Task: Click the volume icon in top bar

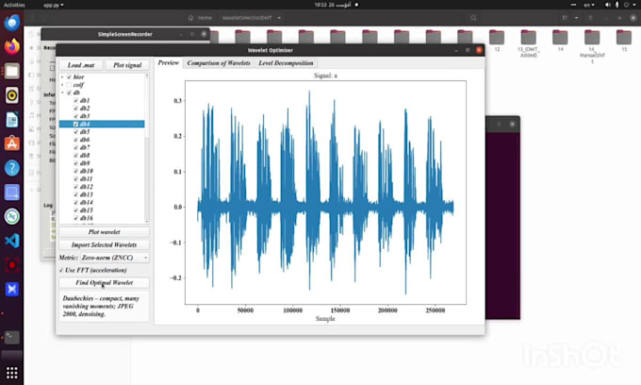Action: pos(607,5)
